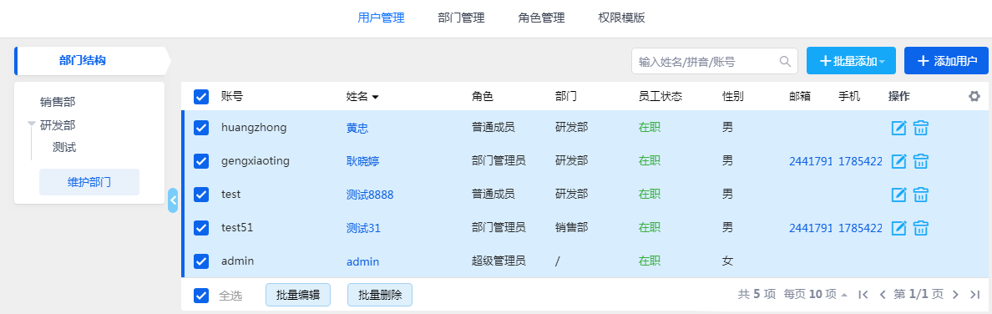
Task: Jump to last page icon
Action: point(974,294)
